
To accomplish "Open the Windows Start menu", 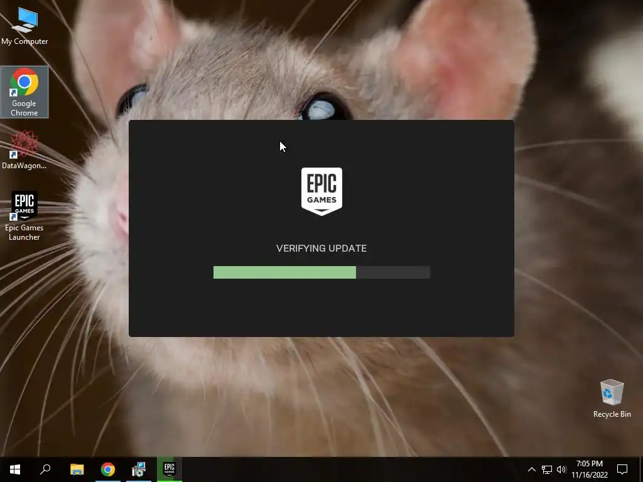I will point(15,469).
